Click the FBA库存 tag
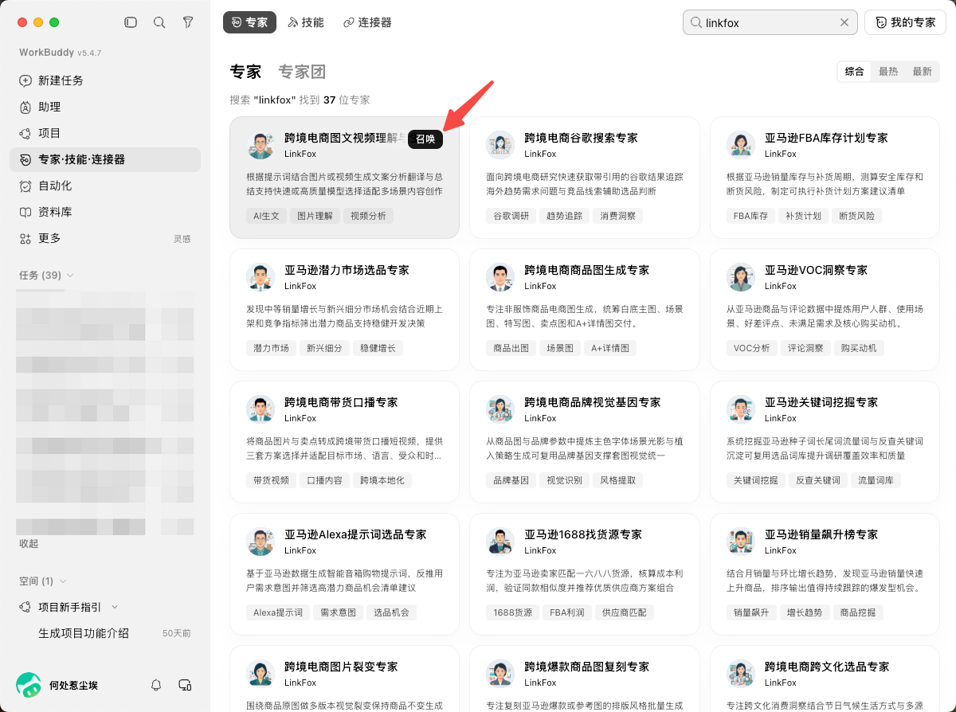 pos(751,216)
